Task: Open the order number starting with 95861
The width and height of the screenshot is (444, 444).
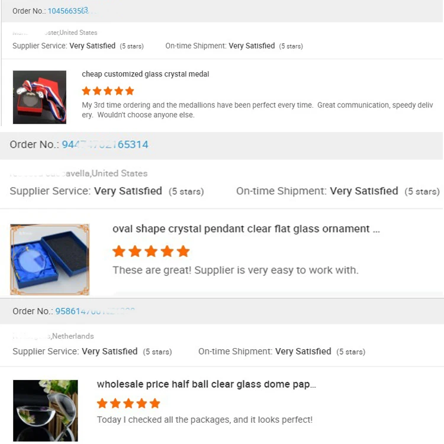Action: coord(95,311)
